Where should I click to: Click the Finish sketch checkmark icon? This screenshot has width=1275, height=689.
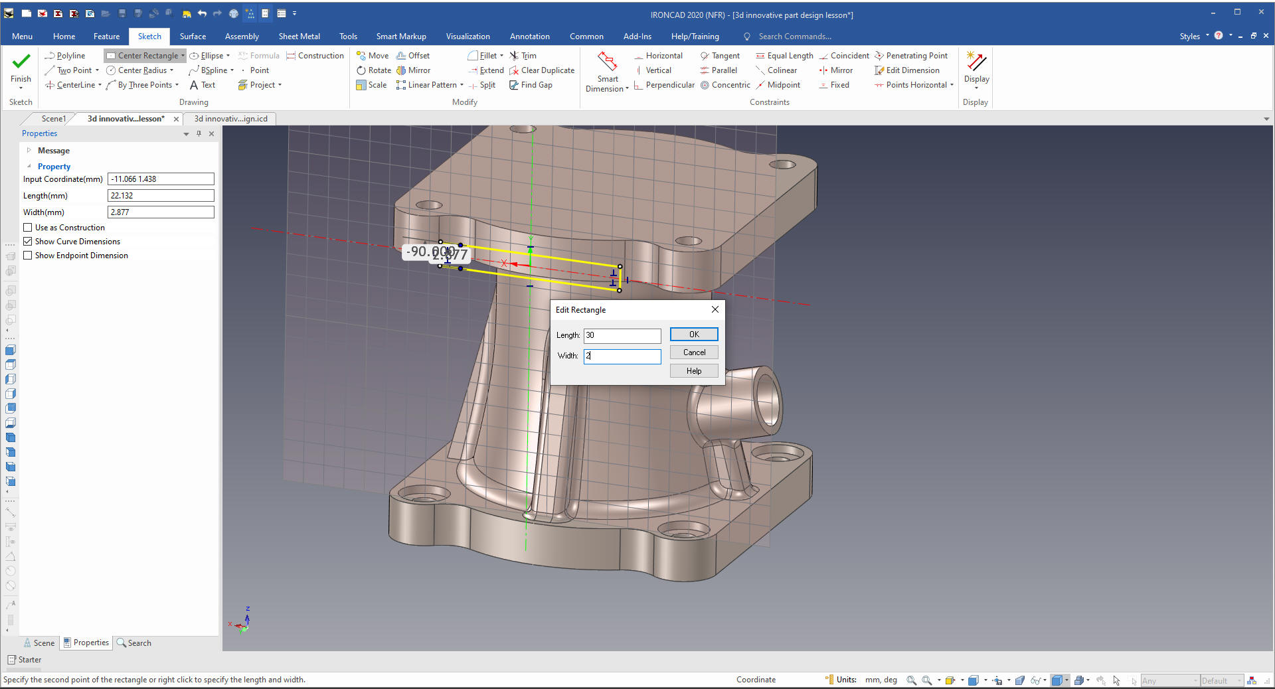(21, 62)
